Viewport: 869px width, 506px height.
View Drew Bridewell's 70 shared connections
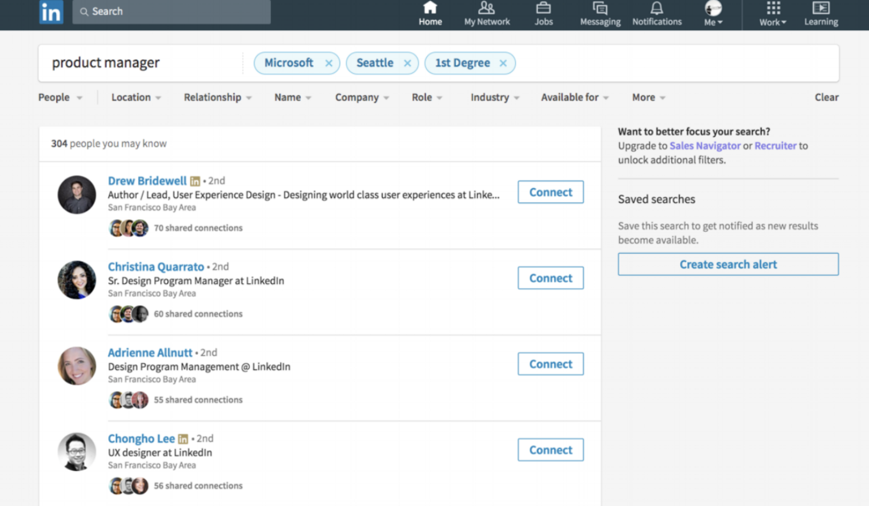point(198,228)
